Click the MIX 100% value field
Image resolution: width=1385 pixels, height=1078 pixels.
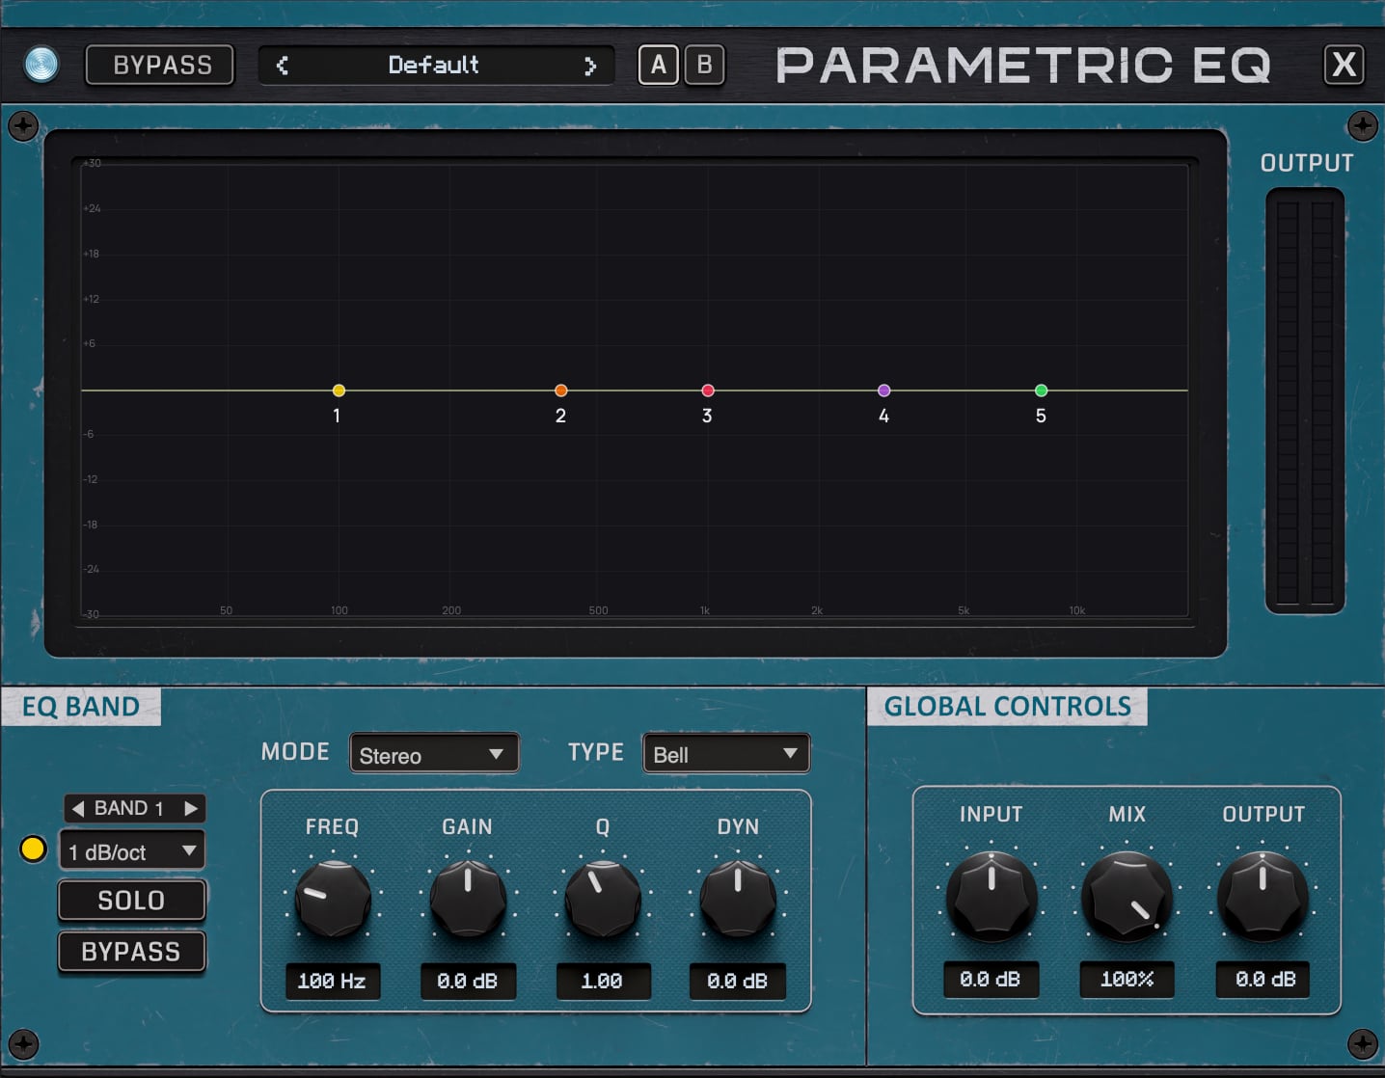pyautogui.click(x=1127, y=980)
